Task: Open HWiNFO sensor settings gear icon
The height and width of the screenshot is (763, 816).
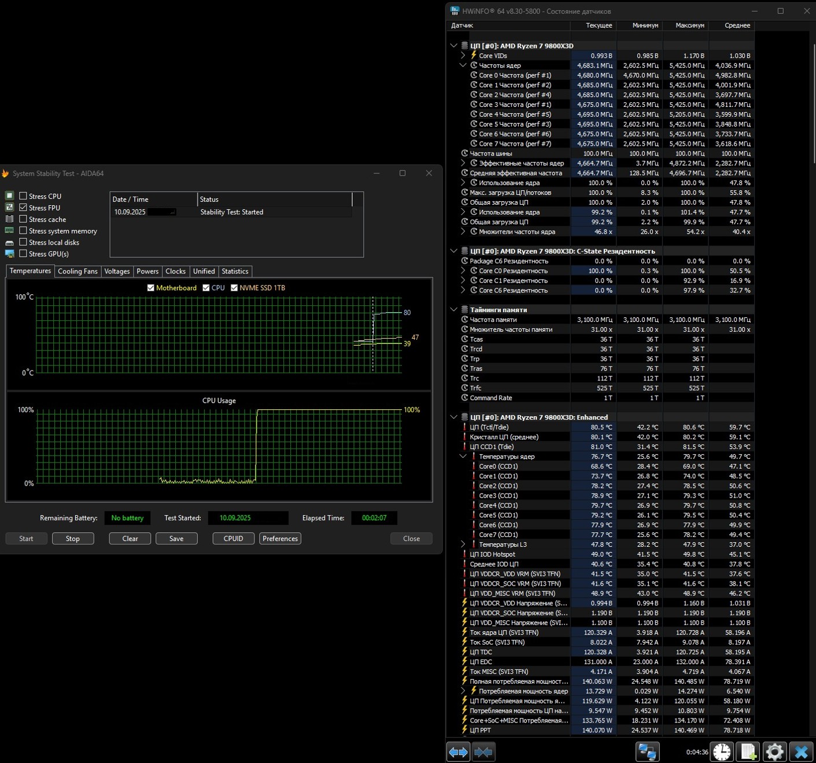Action: [775, 752]
